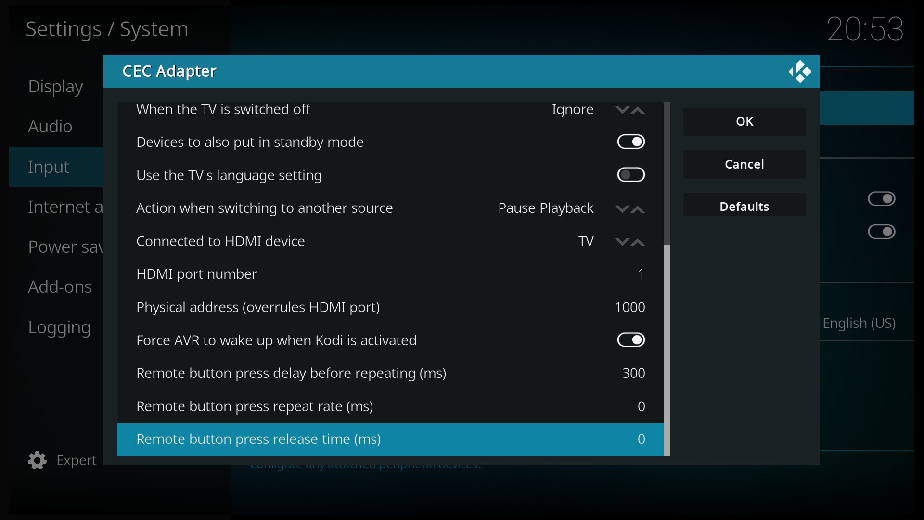
Task: Click up arrow for Connected HDMI device
Action: tap(638, 242)
